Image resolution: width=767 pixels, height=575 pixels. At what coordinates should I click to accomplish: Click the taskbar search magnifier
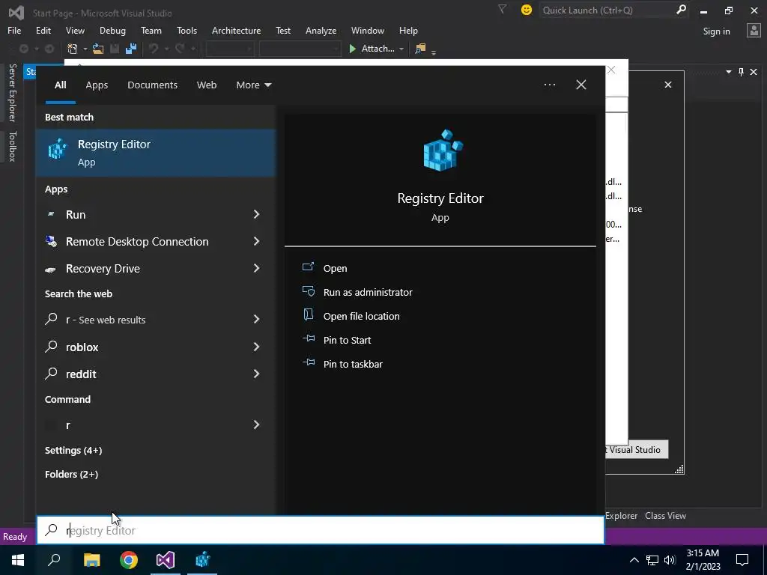tap(54, 559)
